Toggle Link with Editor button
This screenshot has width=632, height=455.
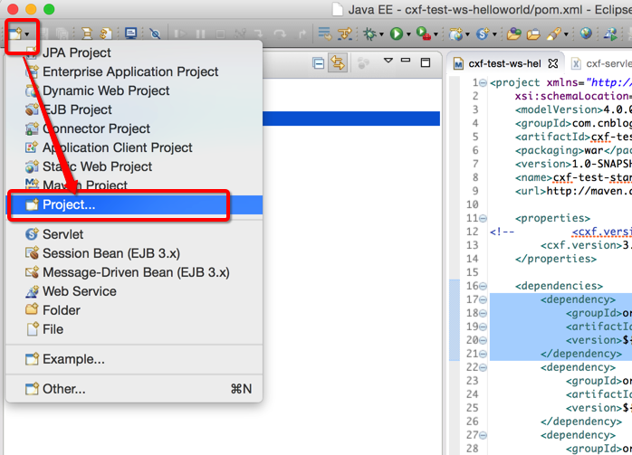click(338, 62)
